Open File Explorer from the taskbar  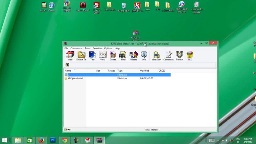18,140
